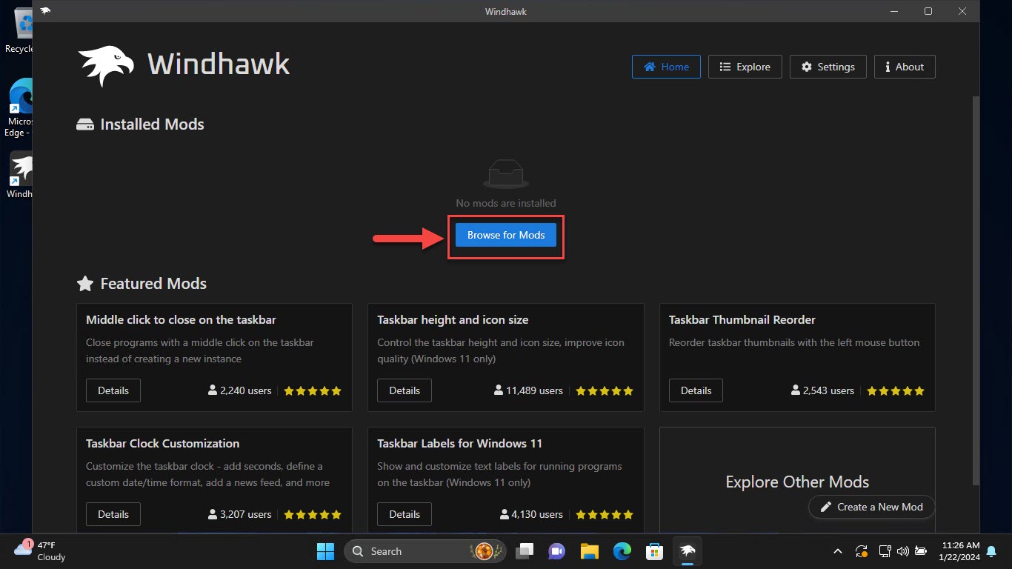
Task: Open Microsoft Store from the taskbar
Action: [x=654, y=551]
